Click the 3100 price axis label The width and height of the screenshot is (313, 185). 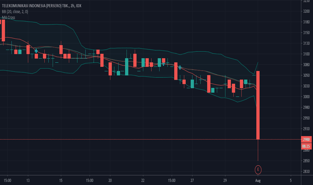tap(306, 54)
